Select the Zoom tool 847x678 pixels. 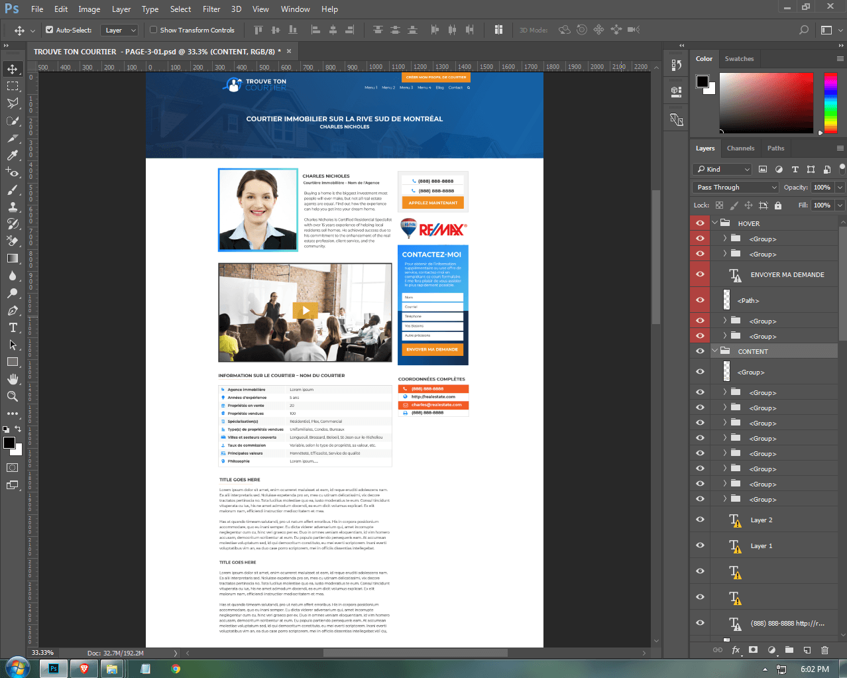pyautogui.click(x=13, y=396)
